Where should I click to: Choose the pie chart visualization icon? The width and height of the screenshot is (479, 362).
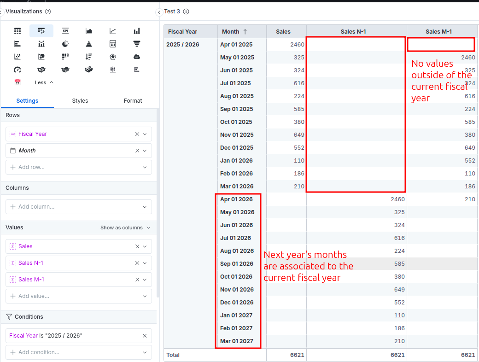pos(65,44)
